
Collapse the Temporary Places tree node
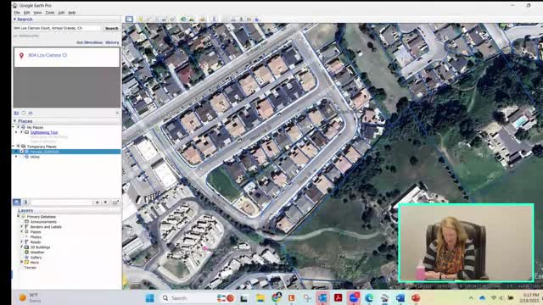[x=14, y=147]
